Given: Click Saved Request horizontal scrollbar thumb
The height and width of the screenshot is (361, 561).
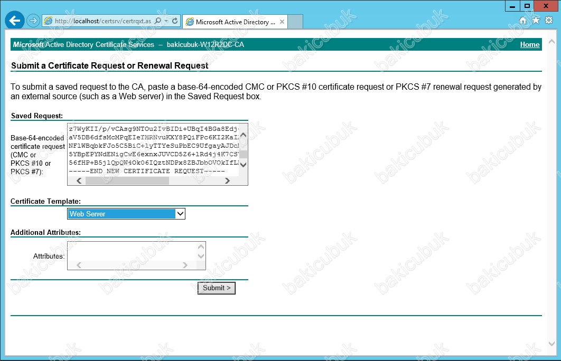Looking at the screenshot, I should [x=127, y=181].
